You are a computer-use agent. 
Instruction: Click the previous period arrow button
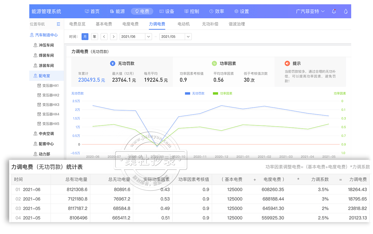point(104,37)
